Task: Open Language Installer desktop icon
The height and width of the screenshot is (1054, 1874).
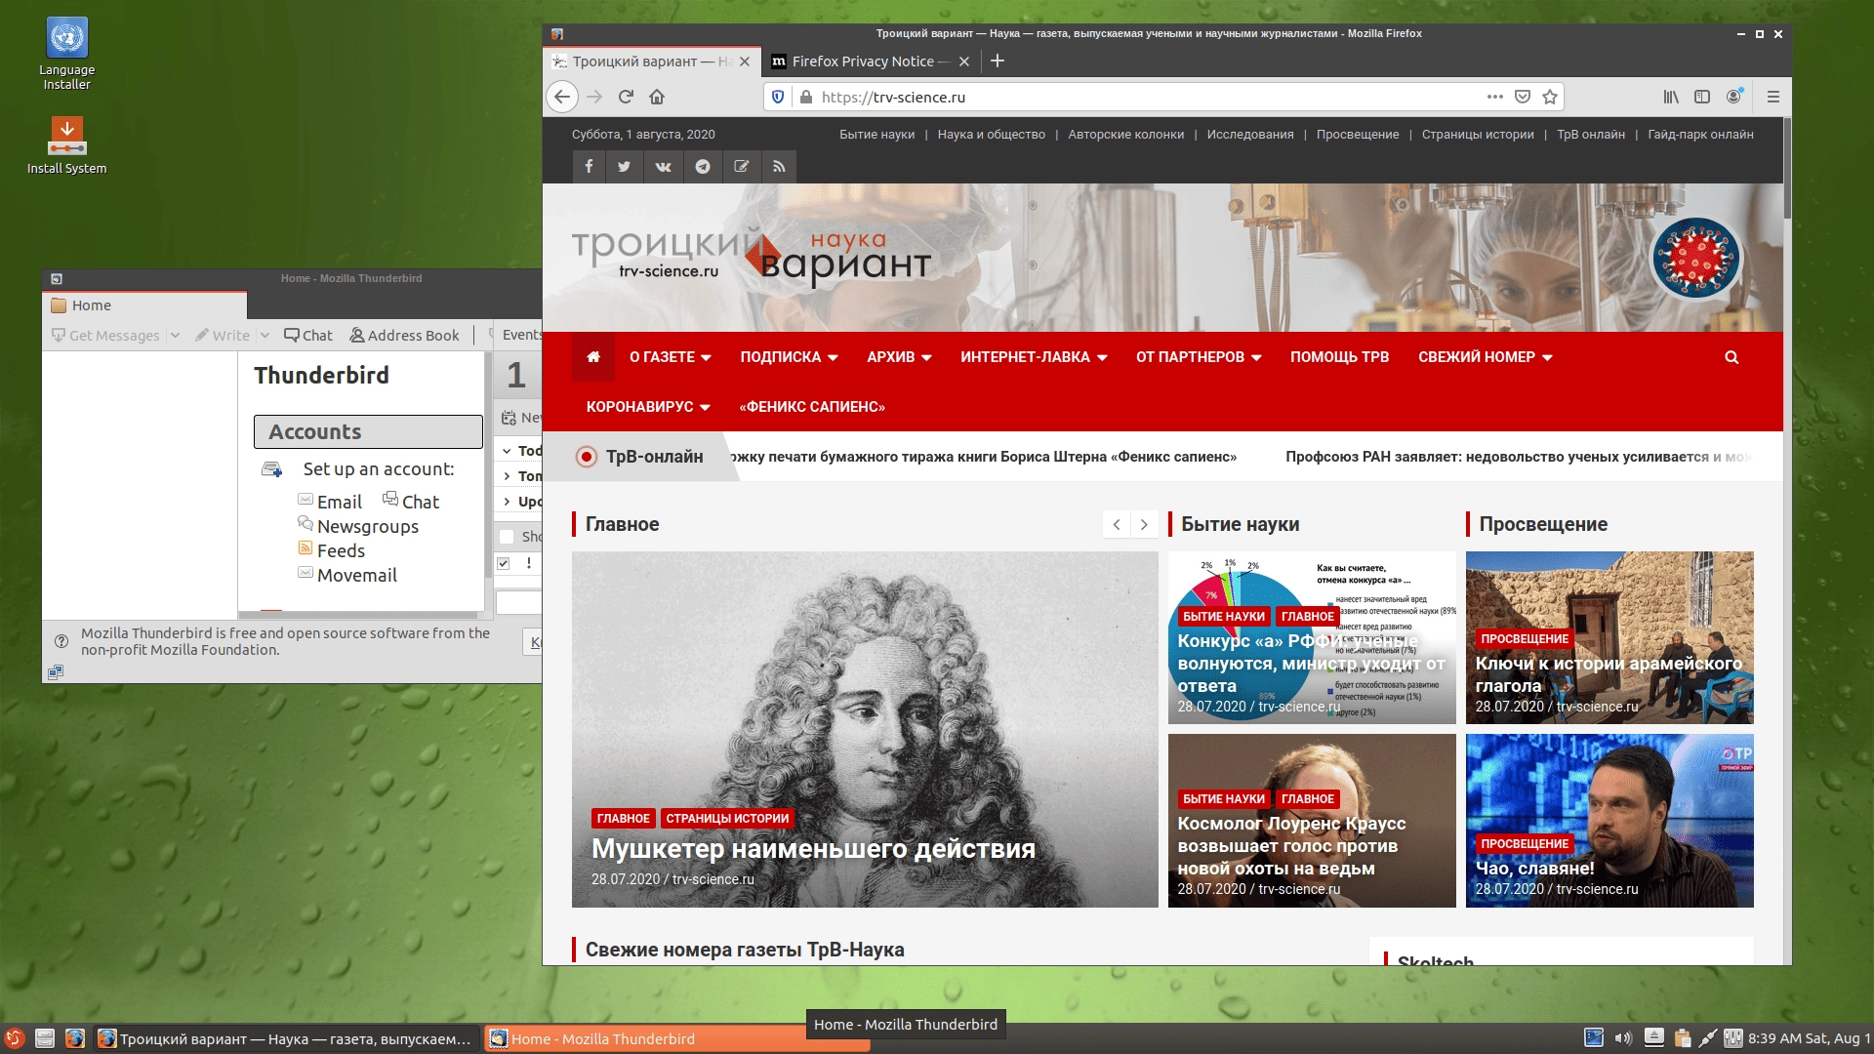Action: point(66,55)
